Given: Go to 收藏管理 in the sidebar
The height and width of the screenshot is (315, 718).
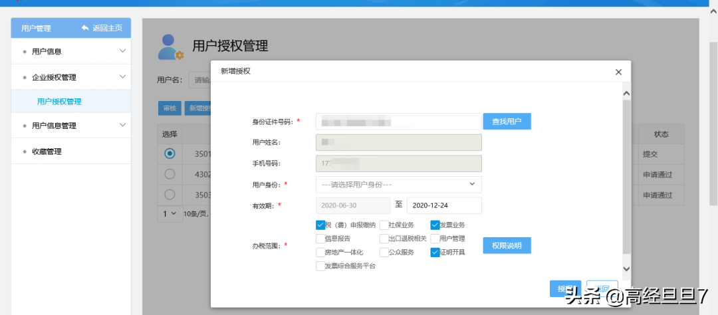Looking at the screenshot, I should tap(47, 152).
